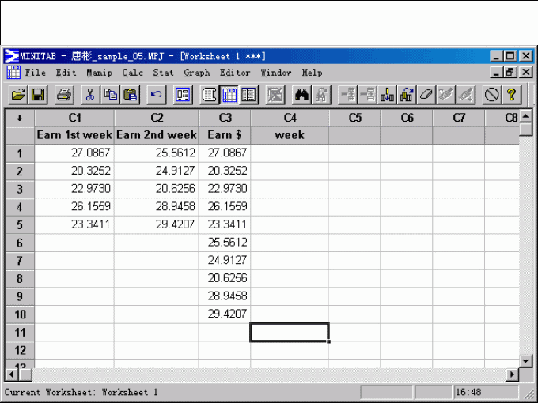Open Help using the question mark icon
This screenshot has width=538, height=403.
pos(512,95)
